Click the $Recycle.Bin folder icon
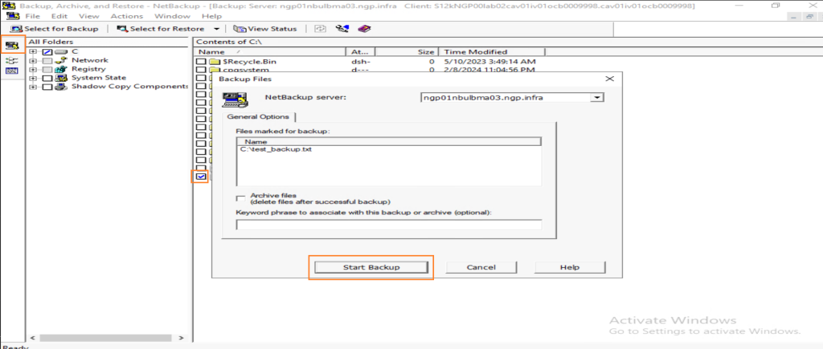The height and width of the screenshot is (349, 823). 214,62
